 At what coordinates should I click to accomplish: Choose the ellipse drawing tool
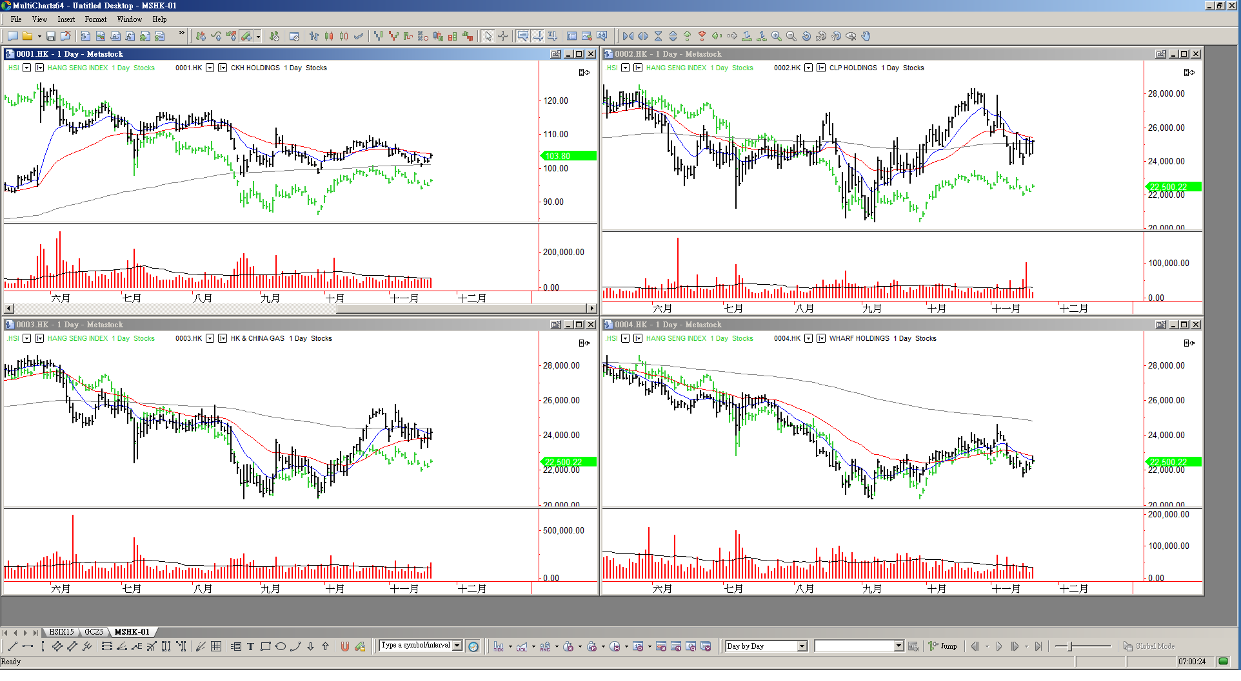281,646
